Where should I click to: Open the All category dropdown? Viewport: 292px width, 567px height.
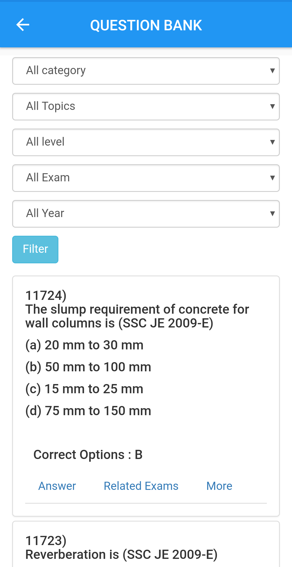146,71
